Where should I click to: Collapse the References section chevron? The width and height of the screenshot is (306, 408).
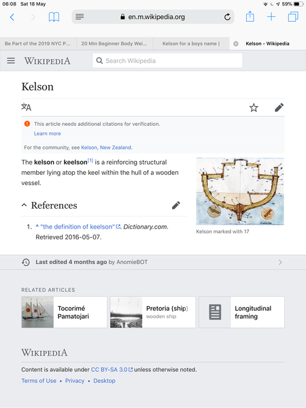(x=24, y=205)
